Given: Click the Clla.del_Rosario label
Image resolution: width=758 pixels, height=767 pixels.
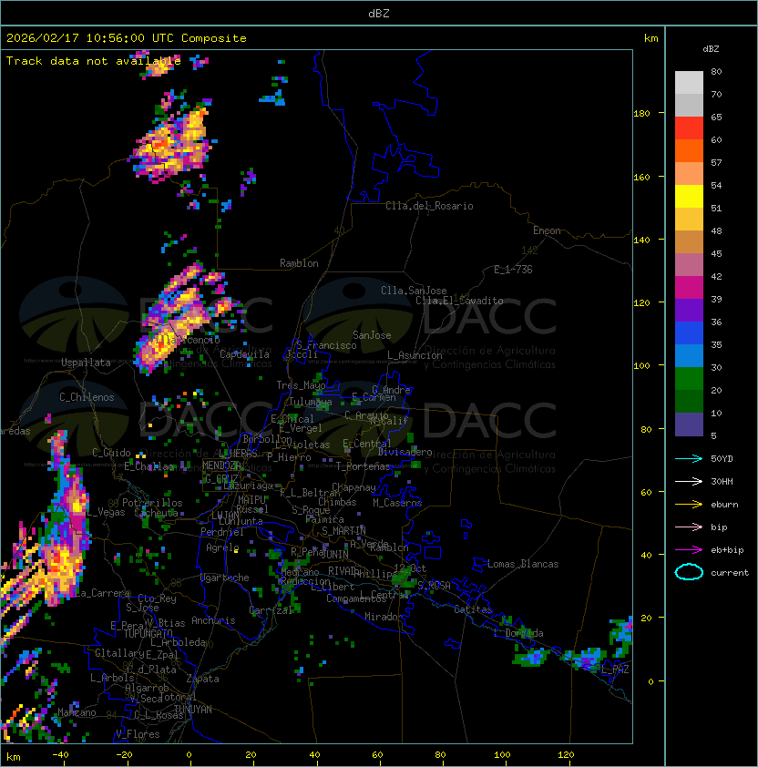Looking at the screenshot, I should pos(429,206).
